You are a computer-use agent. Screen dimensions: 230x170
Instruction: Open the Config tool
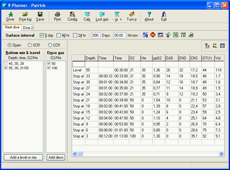coord(72,16)
